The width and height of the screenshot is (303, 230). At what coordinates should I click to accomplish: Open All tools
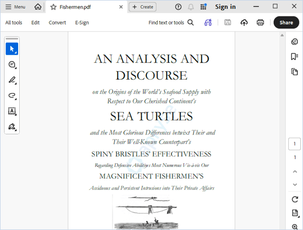point(14,23)
